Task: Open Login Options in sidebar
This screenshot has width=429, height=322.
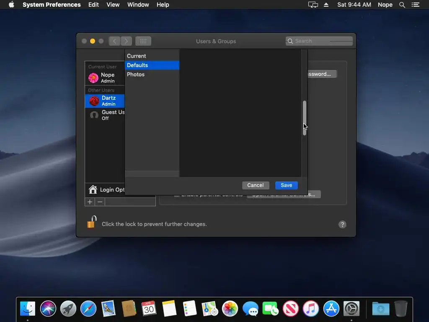Action: (x=105, y=190)
